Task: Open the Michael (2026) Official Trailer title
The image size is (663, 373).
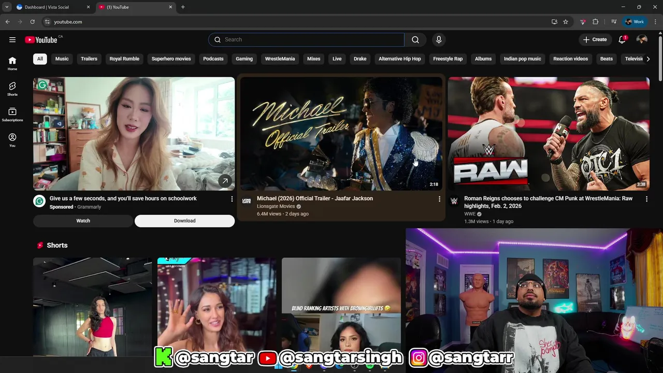Action: [x=315, y=198]
